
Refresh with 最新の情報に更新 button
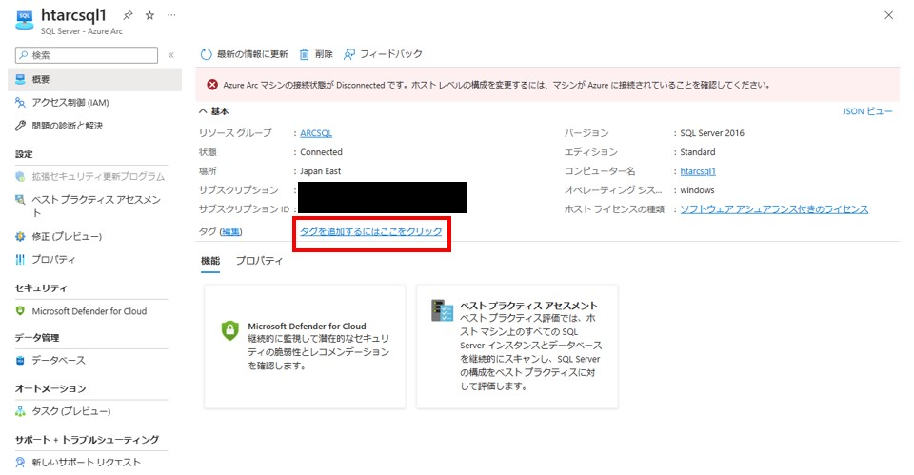[245, 54]
